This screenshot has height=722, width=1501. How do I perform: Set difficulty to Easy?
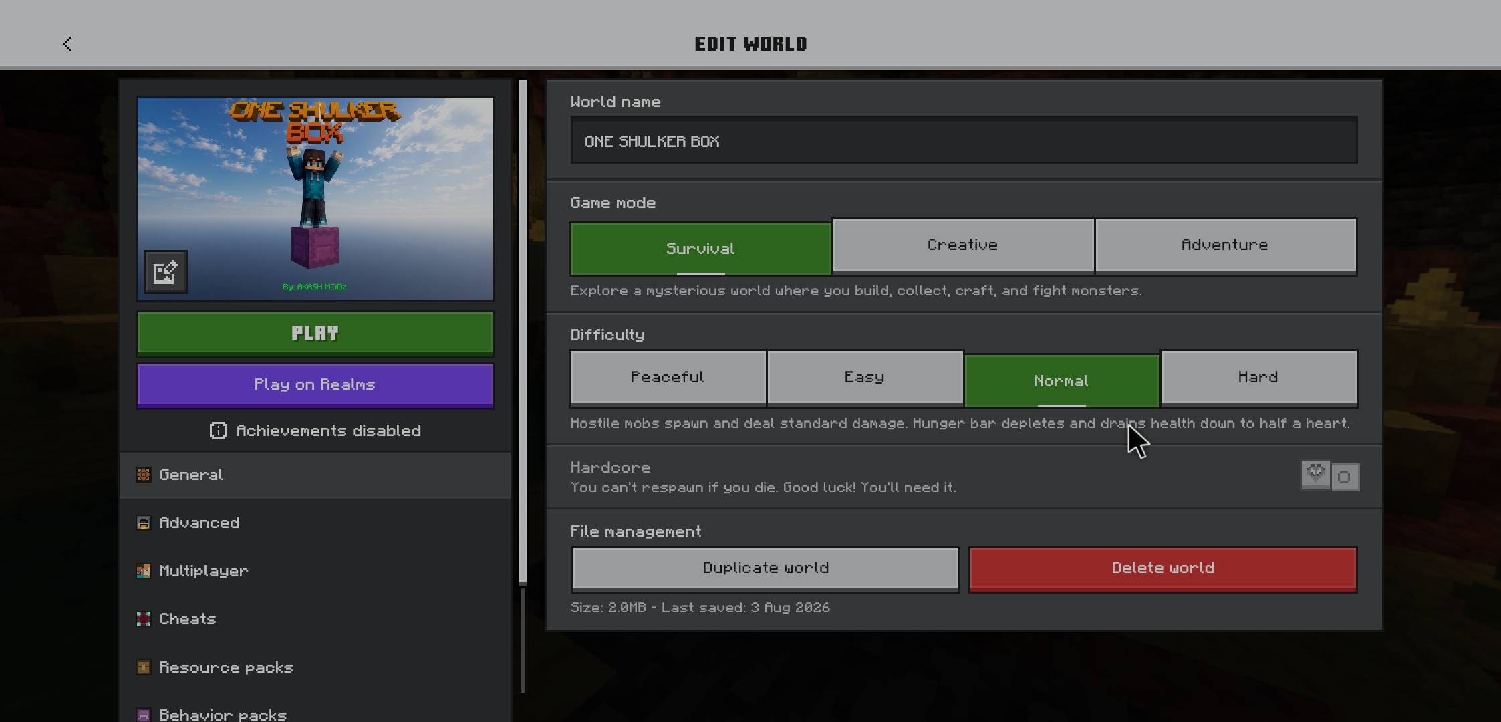coord(865,378)
